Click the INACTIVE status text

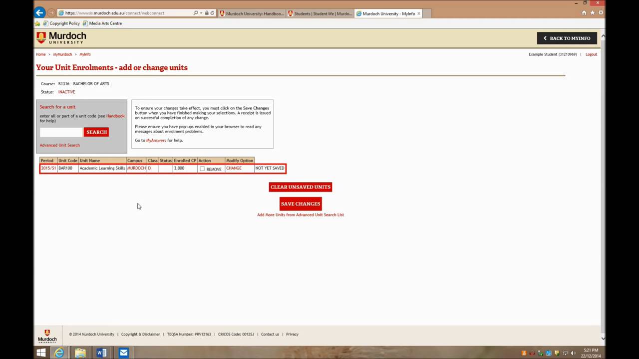67,92
